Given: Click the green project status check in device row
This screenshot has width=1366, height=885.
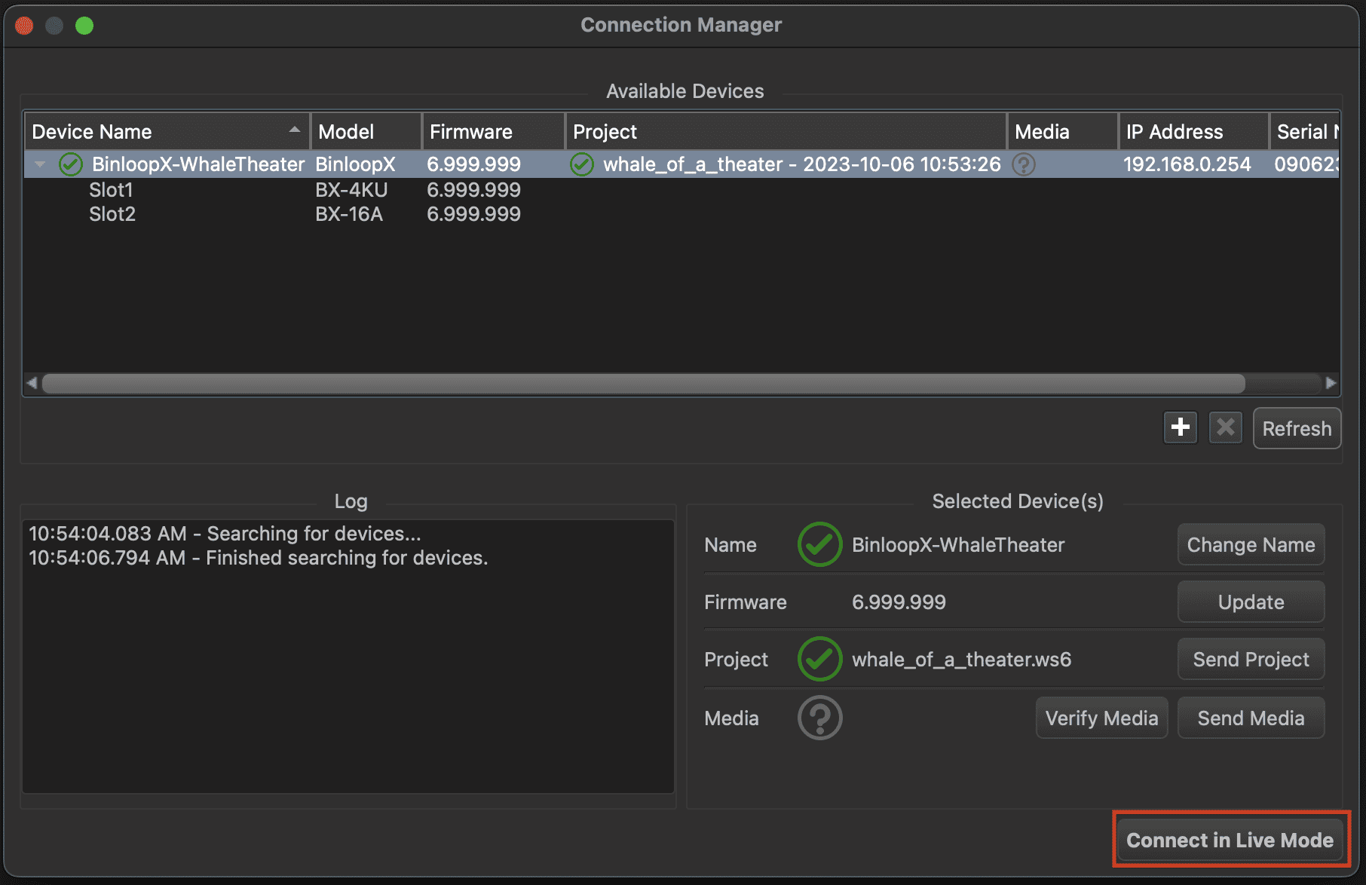Looking at the screenshot, I should (x=582, y=164).
